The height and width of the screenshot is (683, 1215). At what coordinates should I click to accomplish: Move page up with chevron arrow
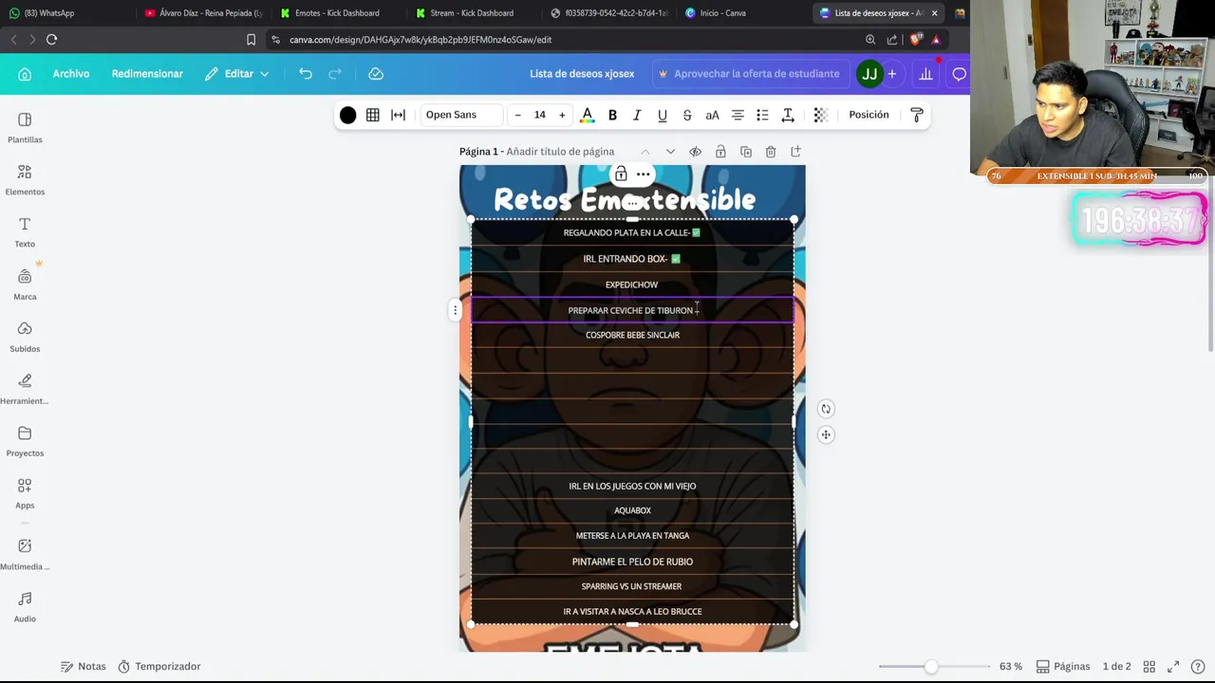pos(645,152)
